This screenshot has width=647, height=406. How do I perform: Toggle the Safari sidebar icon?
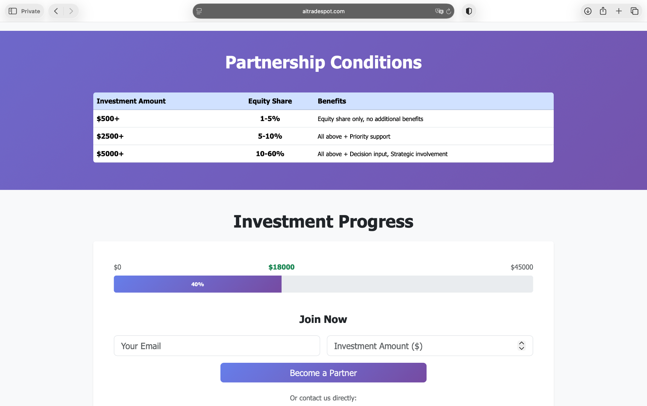click(13, 11)
